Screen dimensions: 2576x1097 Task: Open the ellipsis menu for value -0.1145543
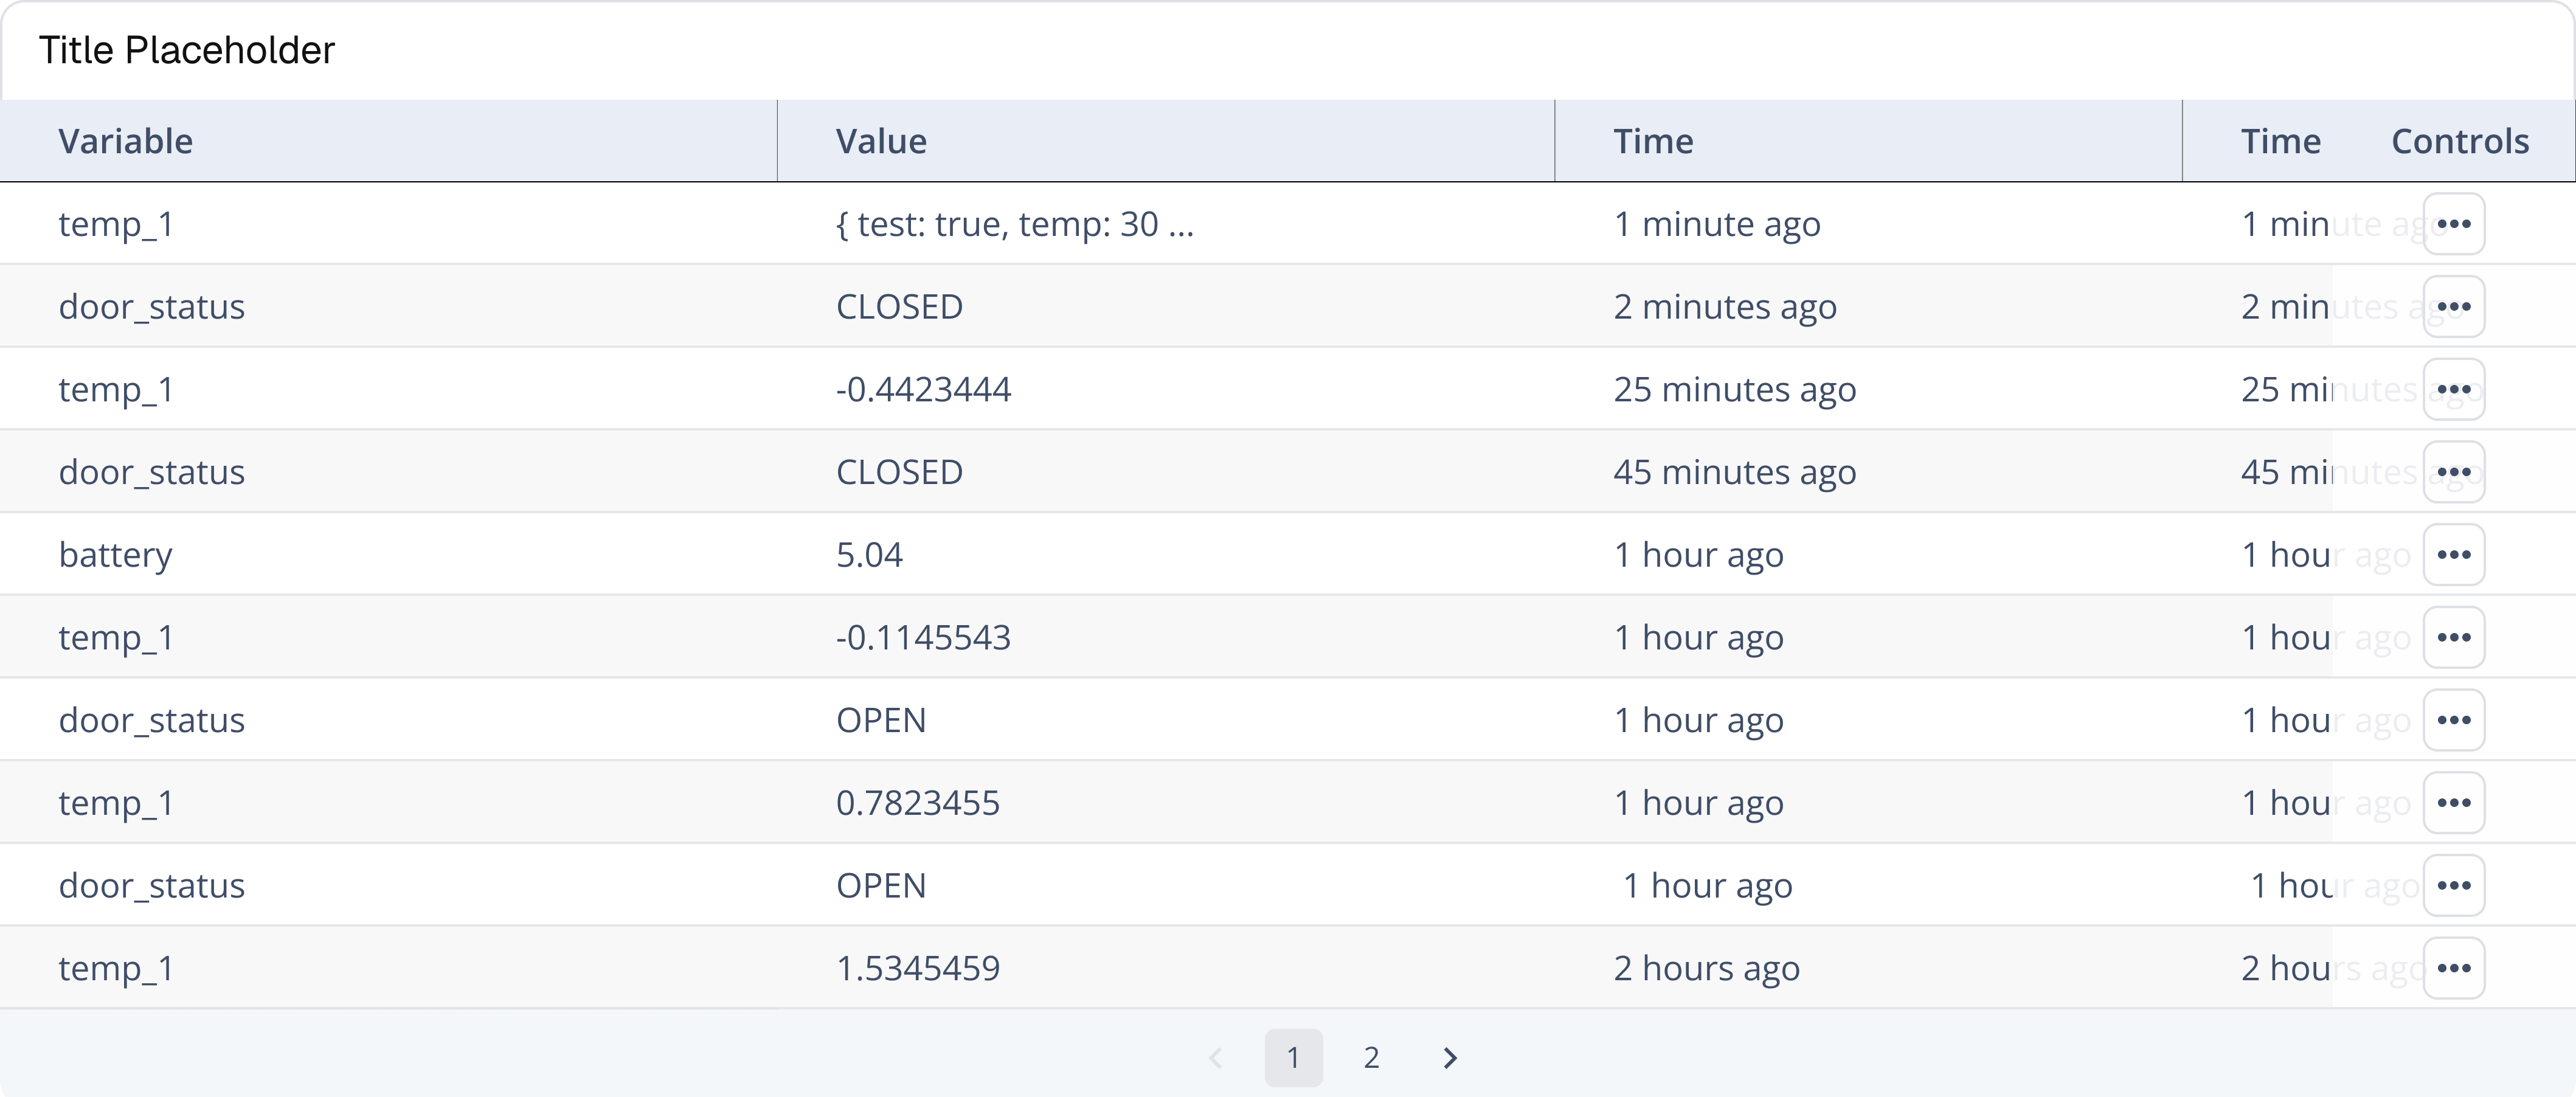pos(2453,637)
